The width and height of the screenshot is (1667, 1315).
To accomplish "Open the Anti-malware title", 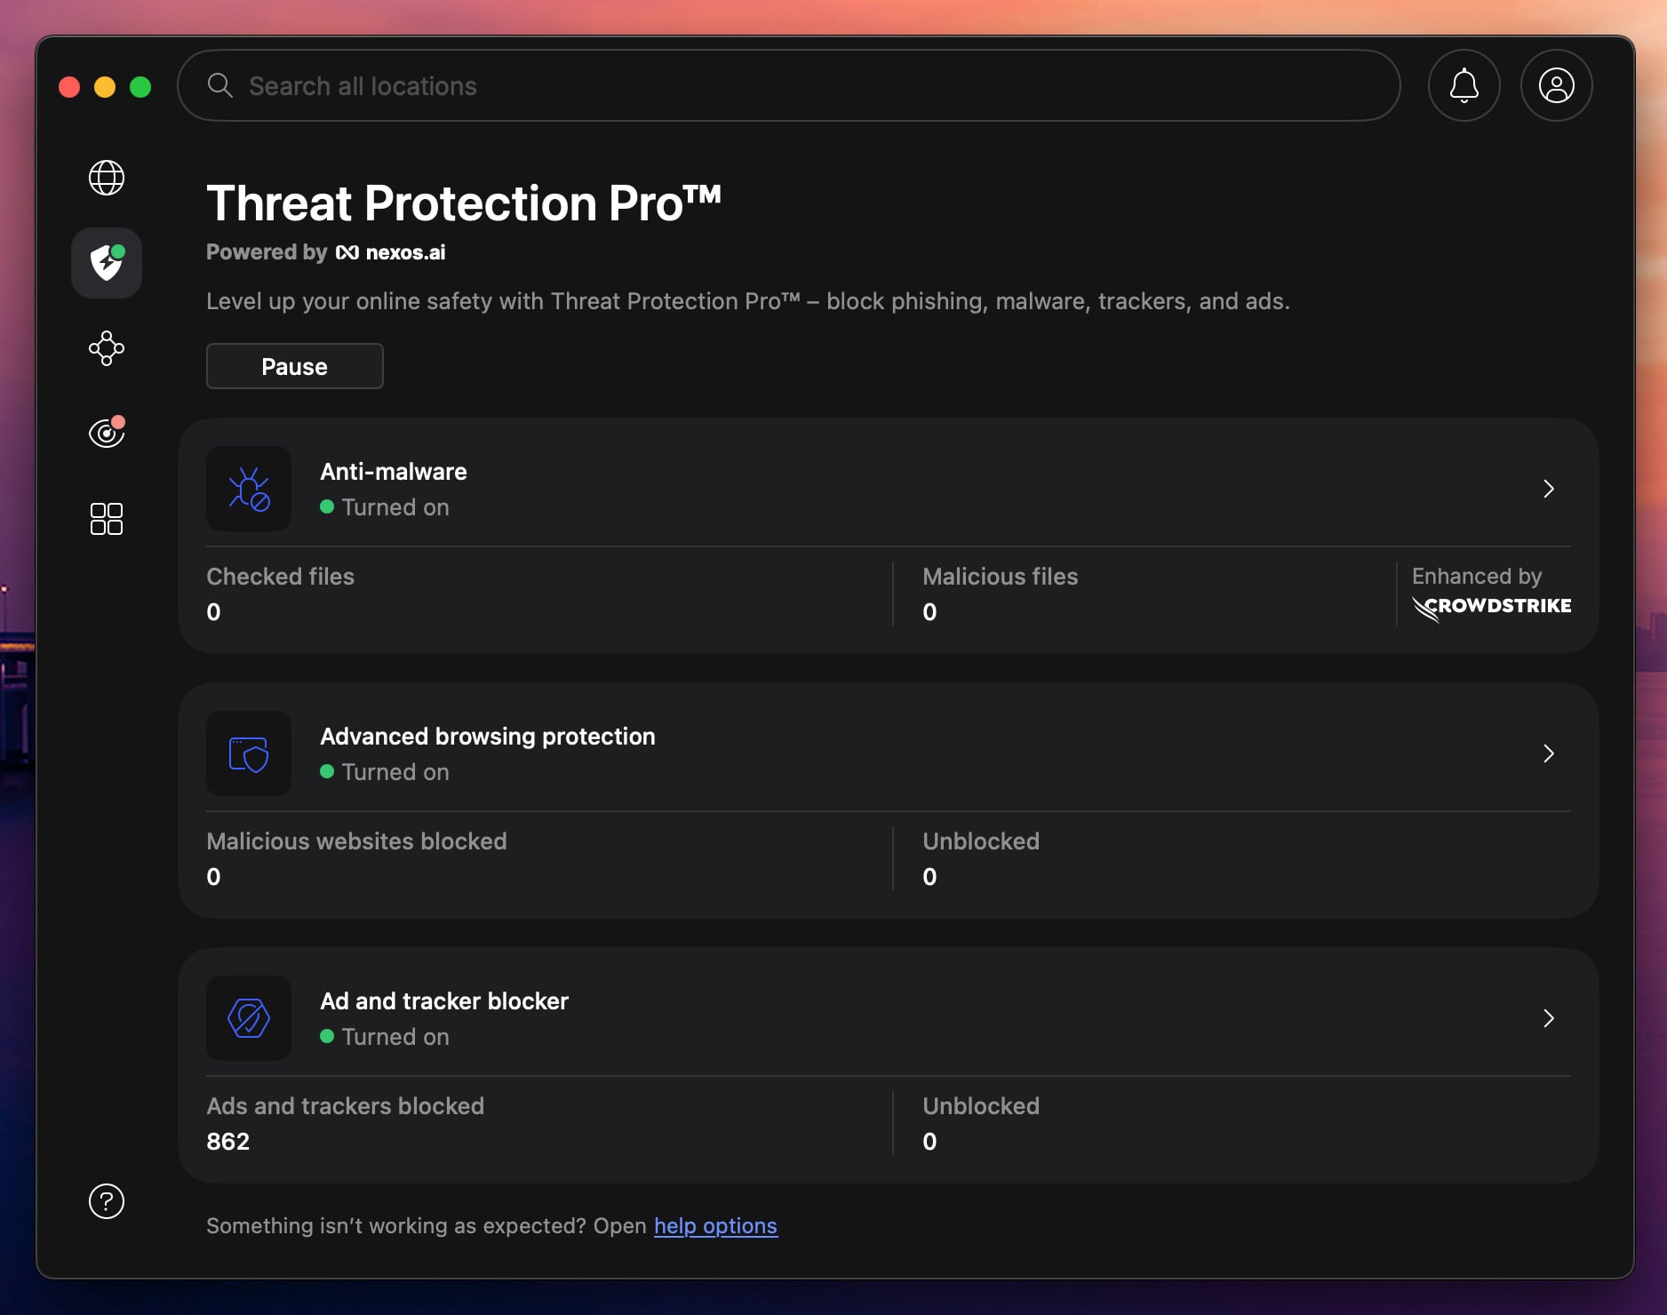I will [394, 472].
